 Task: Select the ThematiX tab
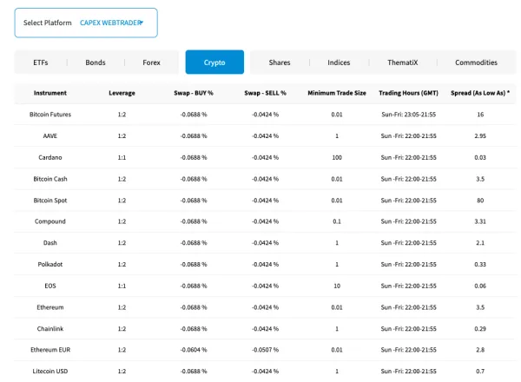(x=402, y=63)
